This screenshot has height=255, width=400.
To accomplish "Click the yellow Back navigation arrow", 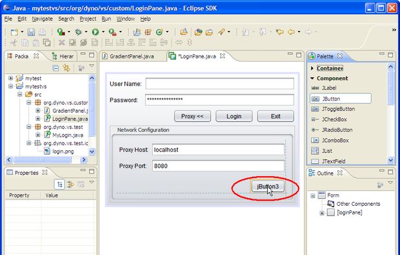I will 291,32.
